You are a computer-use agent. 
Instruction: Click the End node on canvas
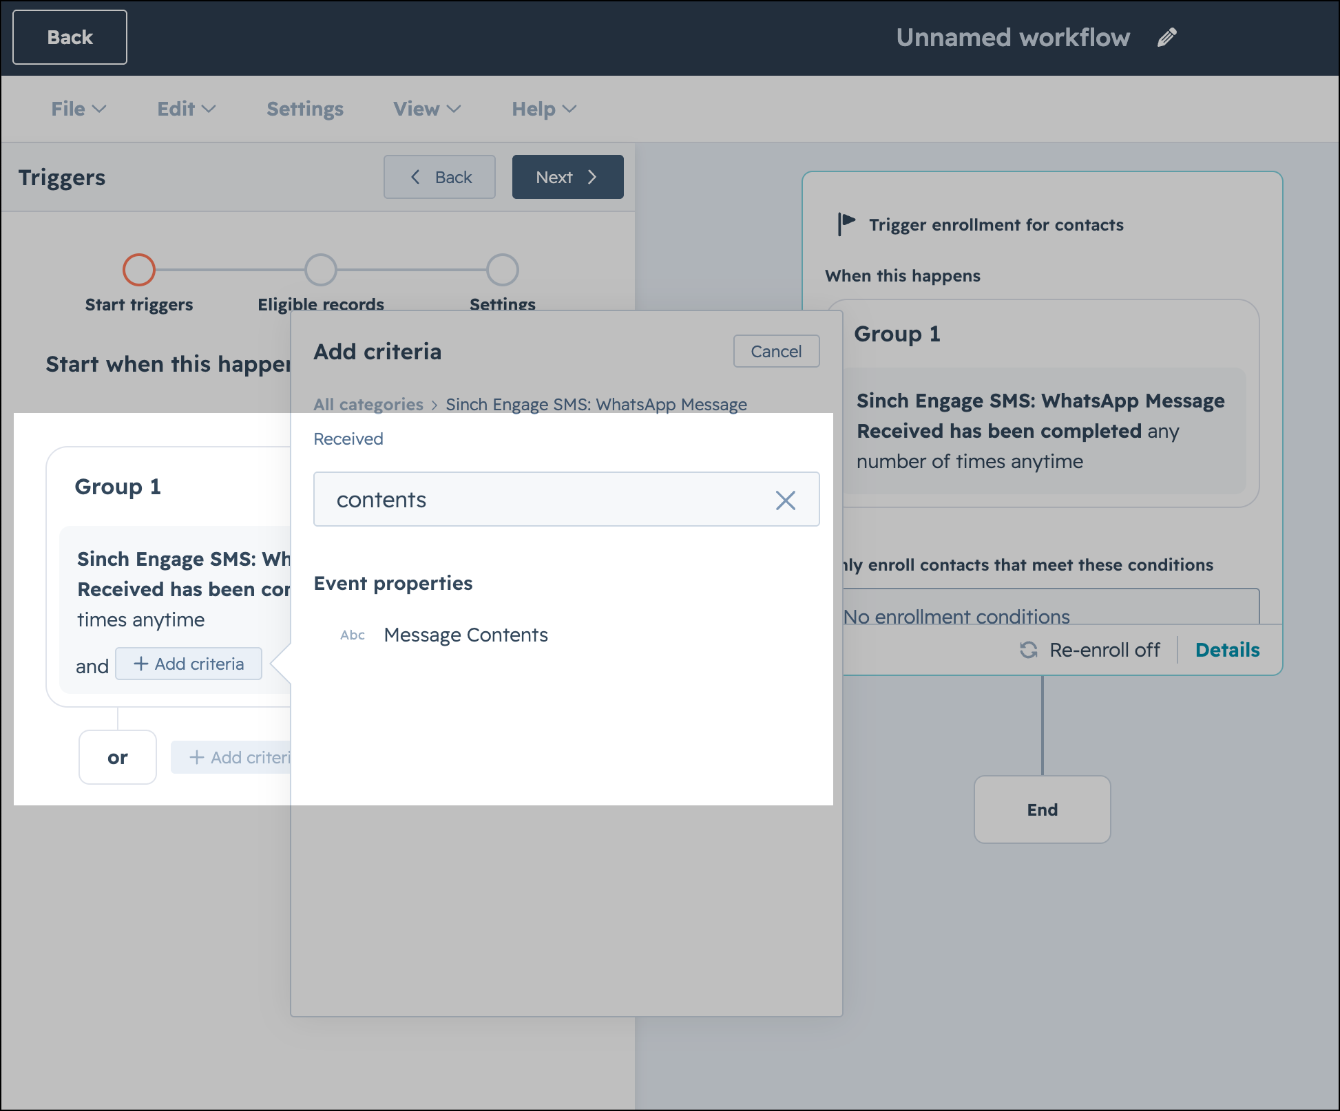point(1043,810)
